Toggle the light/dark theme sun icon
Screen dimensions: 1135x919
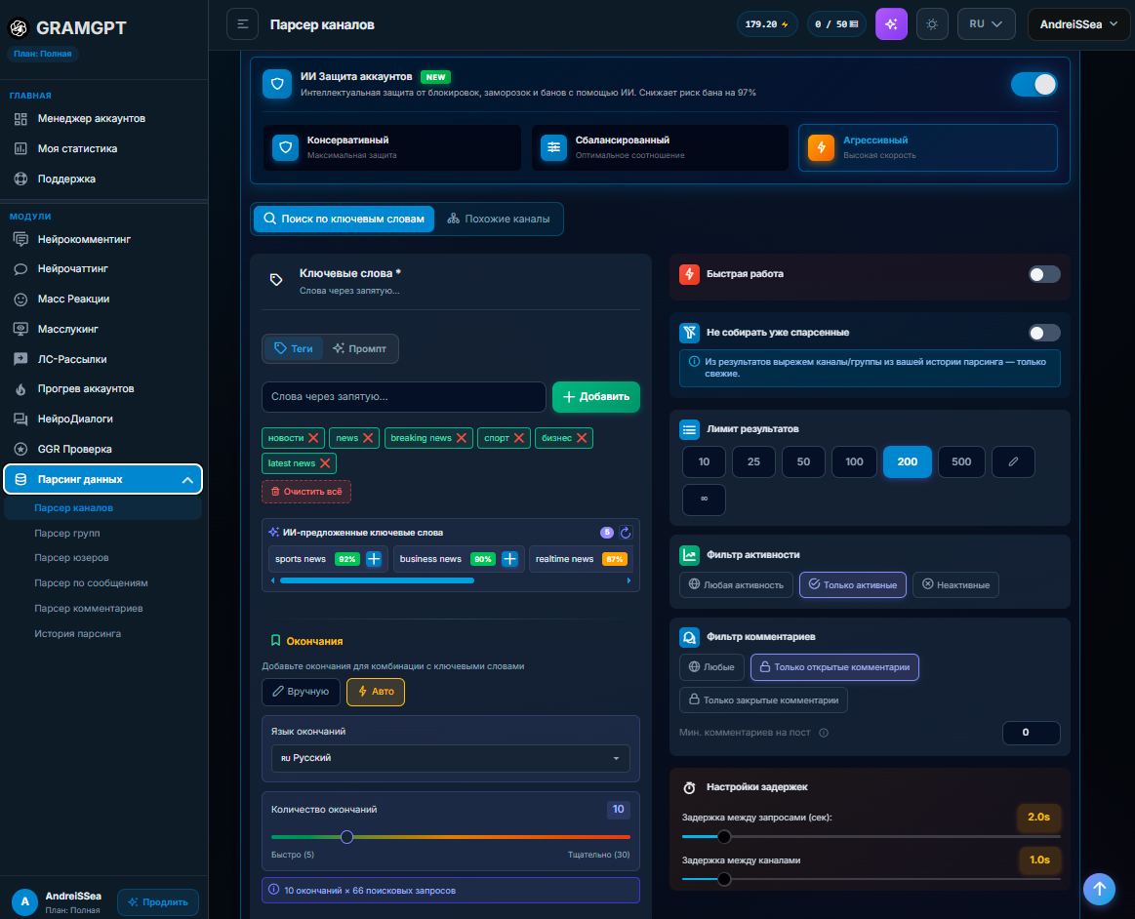tap(932, 24)
